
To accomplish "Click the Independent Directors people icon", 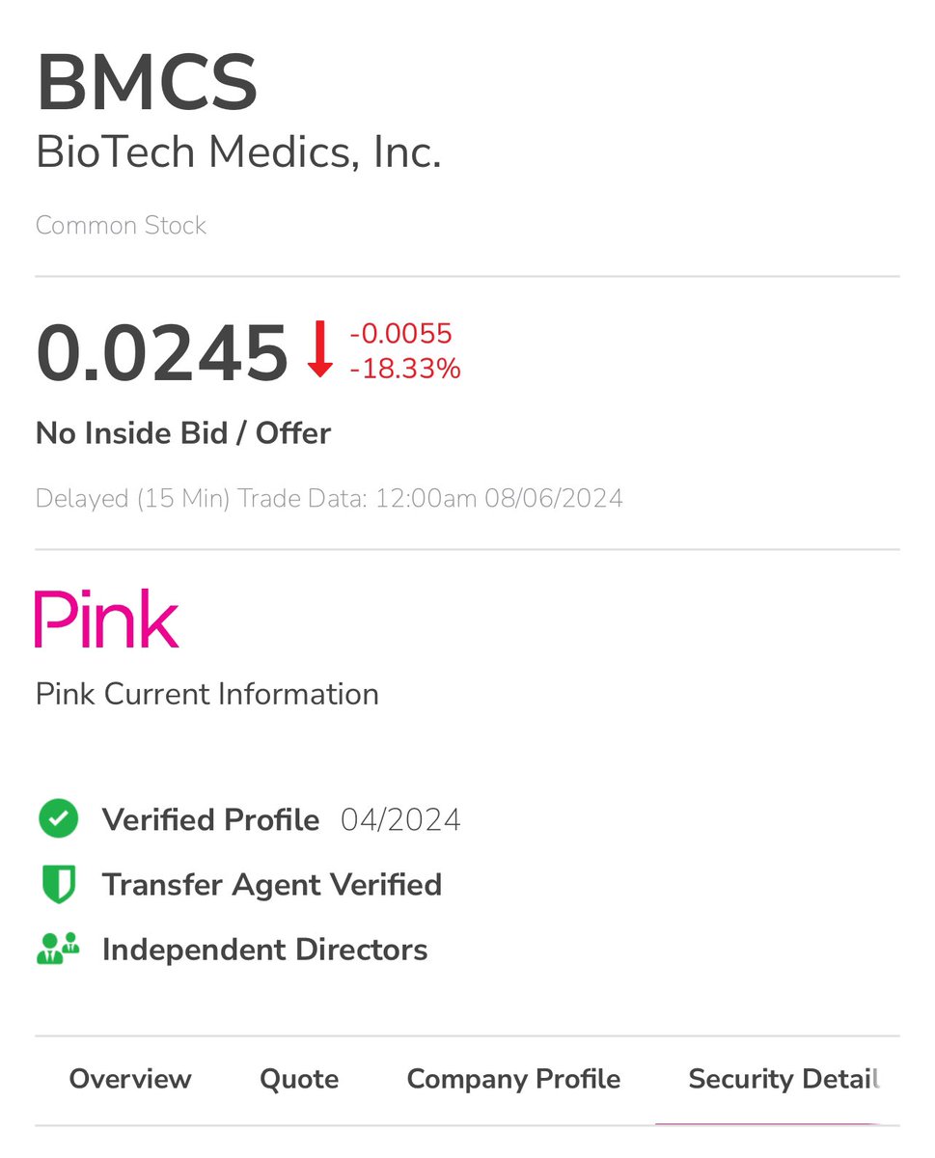I will [58, 950].
